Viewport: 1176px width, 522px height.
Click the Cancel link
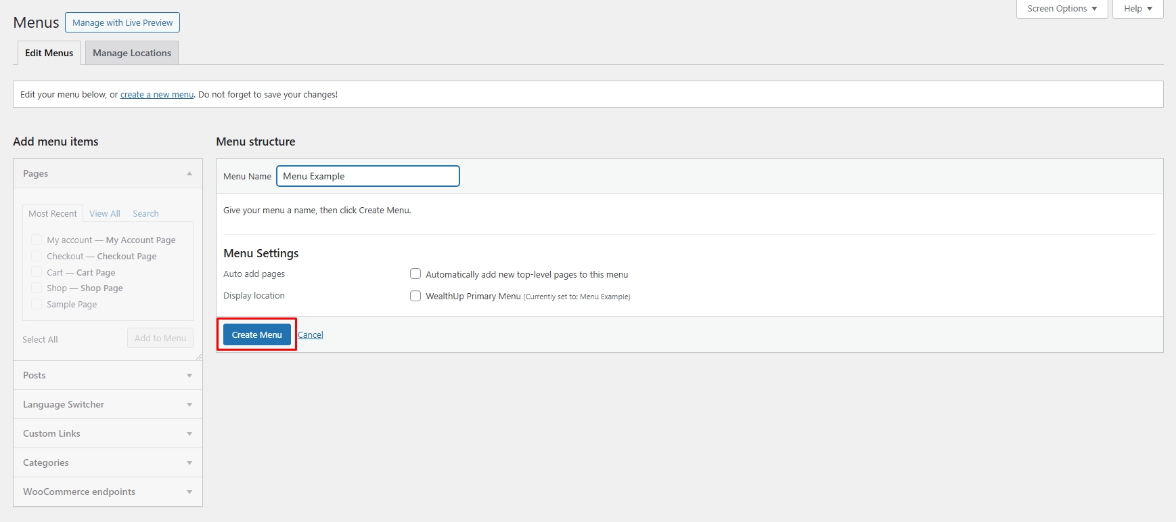pyautogui.click(x=311, y=334)
